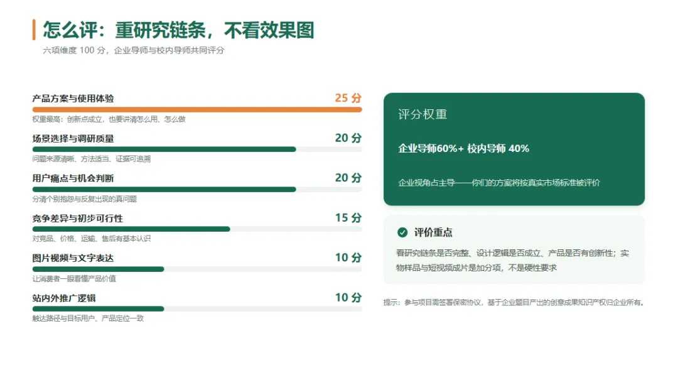The image size is (678, 380).
Task: Click the line 企业视角占主导 in green card
Action: coord(499,183)
